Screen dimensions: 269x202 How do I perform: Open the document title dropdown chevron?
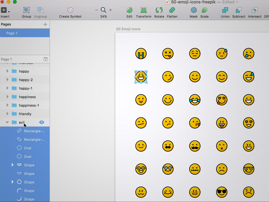tap(237, 2)
